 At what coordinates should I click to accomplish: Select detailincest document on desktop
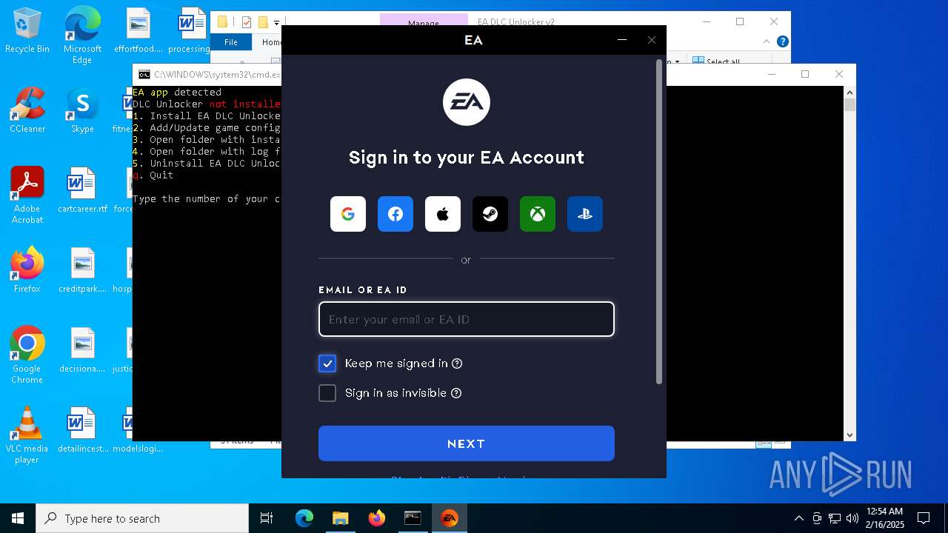82,429
